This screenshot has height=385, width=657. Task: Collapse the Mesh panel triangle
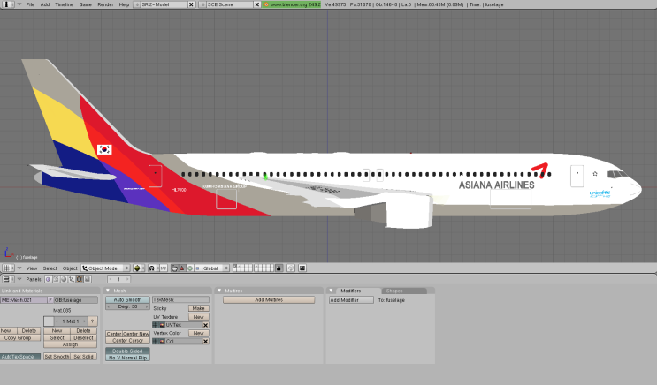click(108, 291)
